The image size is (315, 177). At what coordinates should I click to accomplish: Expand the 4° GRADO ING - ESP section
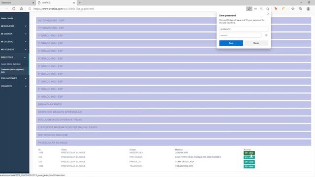pyautogui.click(x=174, y=59)
